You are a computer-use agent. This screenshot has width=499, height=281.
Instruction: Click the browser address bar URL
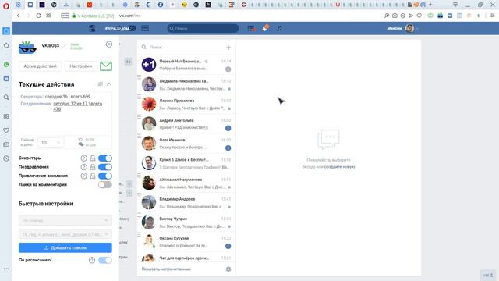coord(129,16)
